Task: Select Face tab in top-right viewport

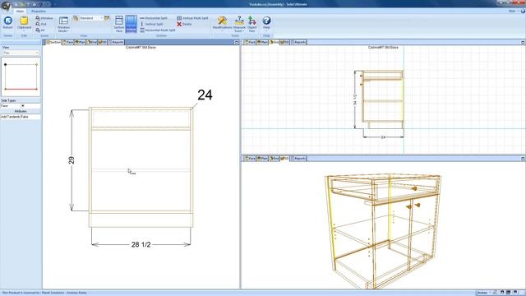Action: click(250, 42)
